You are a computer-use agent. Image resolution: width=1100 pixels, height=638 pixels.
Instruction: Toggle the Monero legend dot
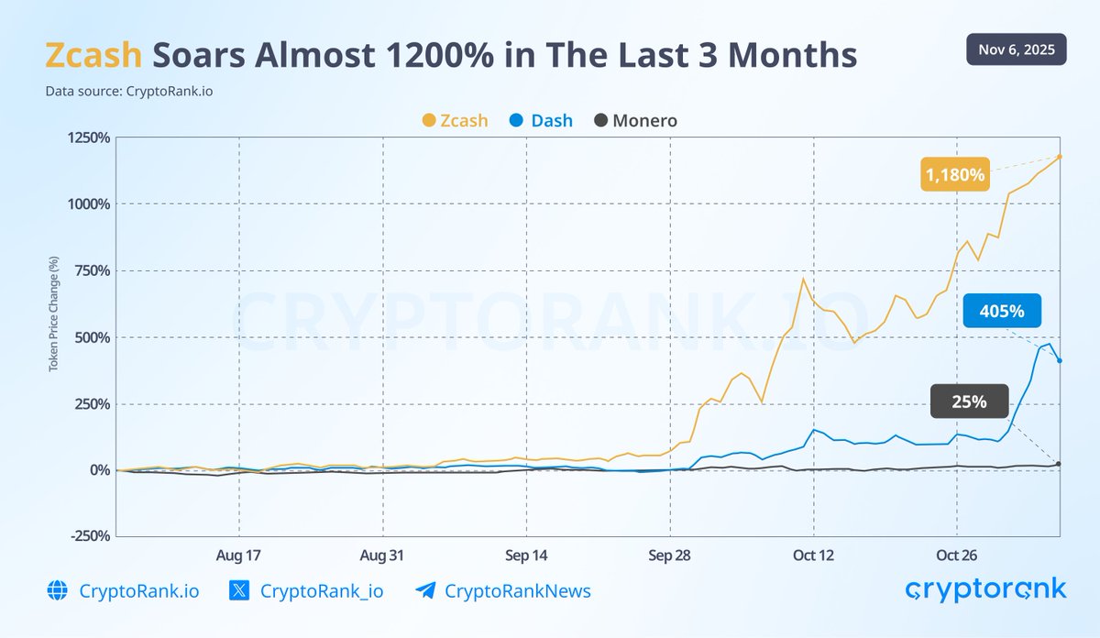pyautogui.click(x=600, y=120)
